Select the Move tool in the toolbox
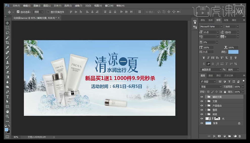The image size is (250, 143). click(7, 23)
